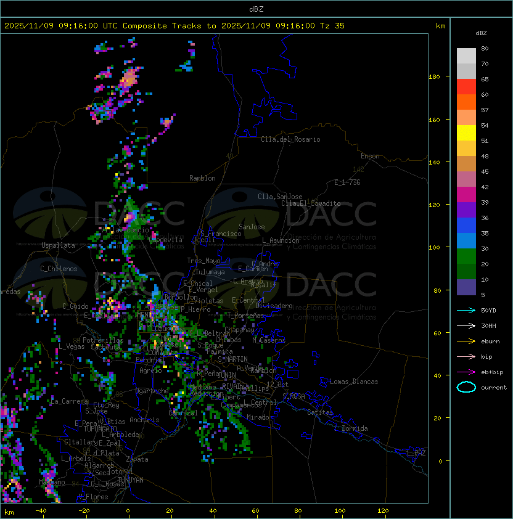Click the 'L_Dormida' map label
Viewport: 513px width, 519px height.
pos(351,428)
